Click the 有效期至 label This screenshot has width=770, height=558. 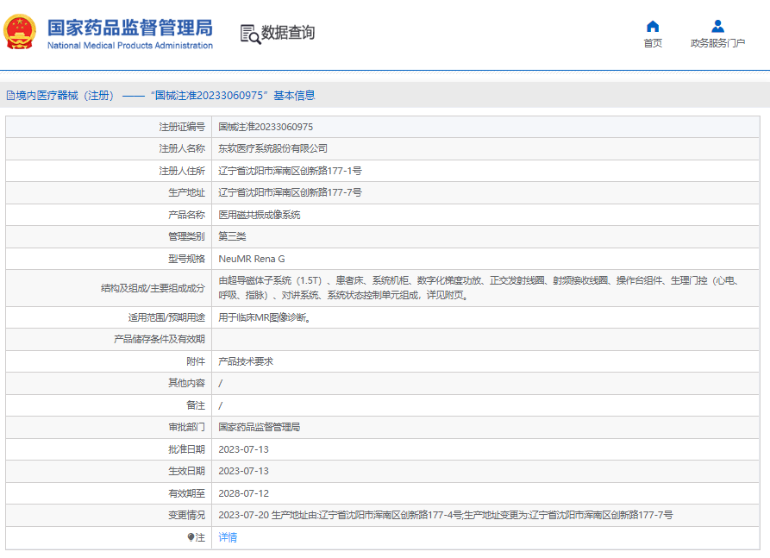(186, 493)
